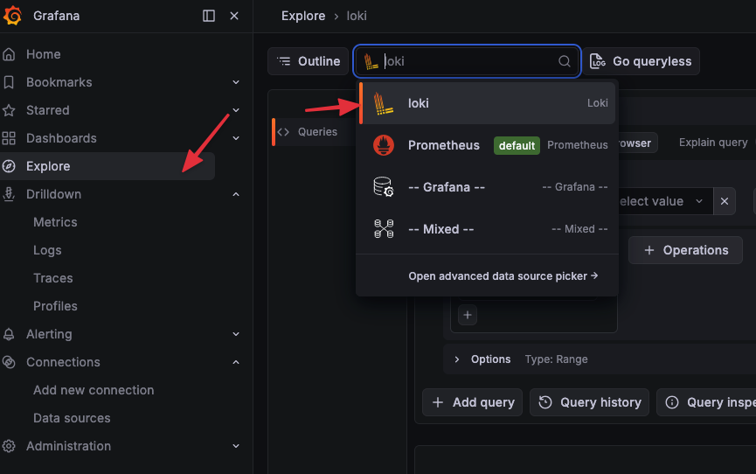Open advanced data source picker link
Screen dimensions: 756x474
503,275
